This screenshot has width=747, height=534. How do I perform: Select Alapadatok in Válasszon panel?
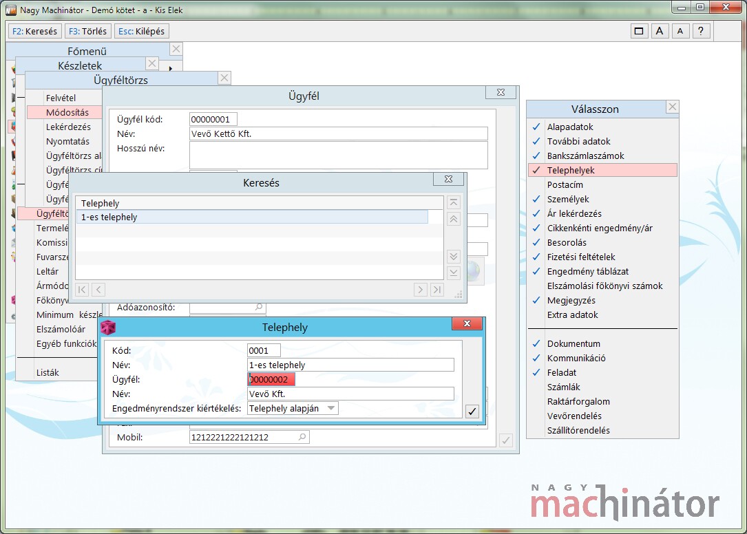click(x=569, y=127)
